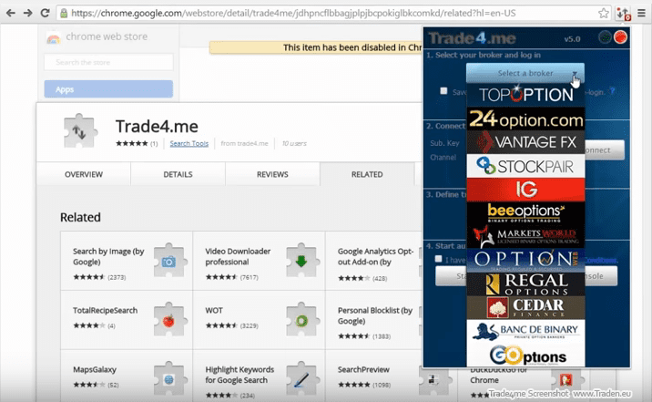652x402 pixels.
Task: Click the Search the store field
Action: pos(108,62)
